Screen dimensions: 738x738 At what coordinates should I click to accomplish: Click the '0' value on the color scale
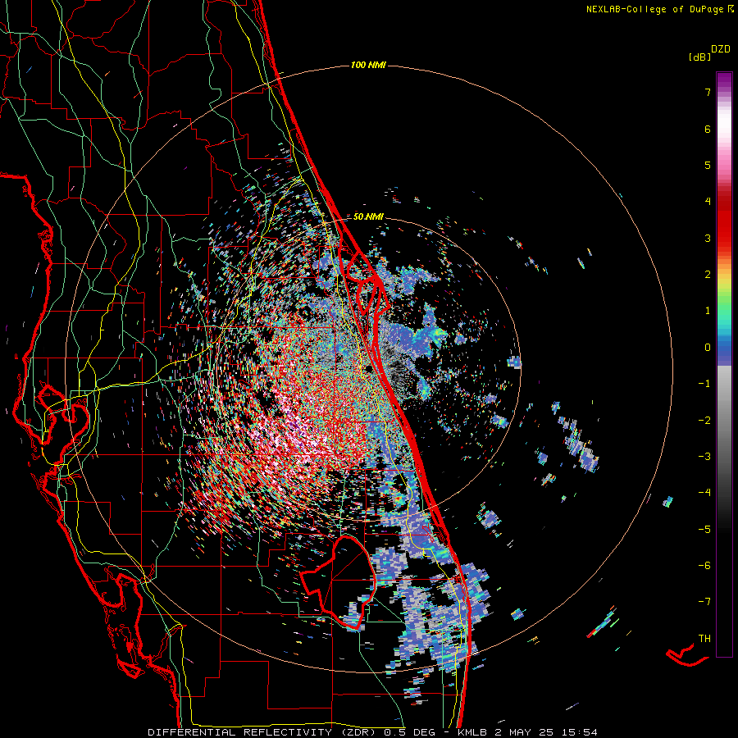pyautogui.click(x=708, y=348)
